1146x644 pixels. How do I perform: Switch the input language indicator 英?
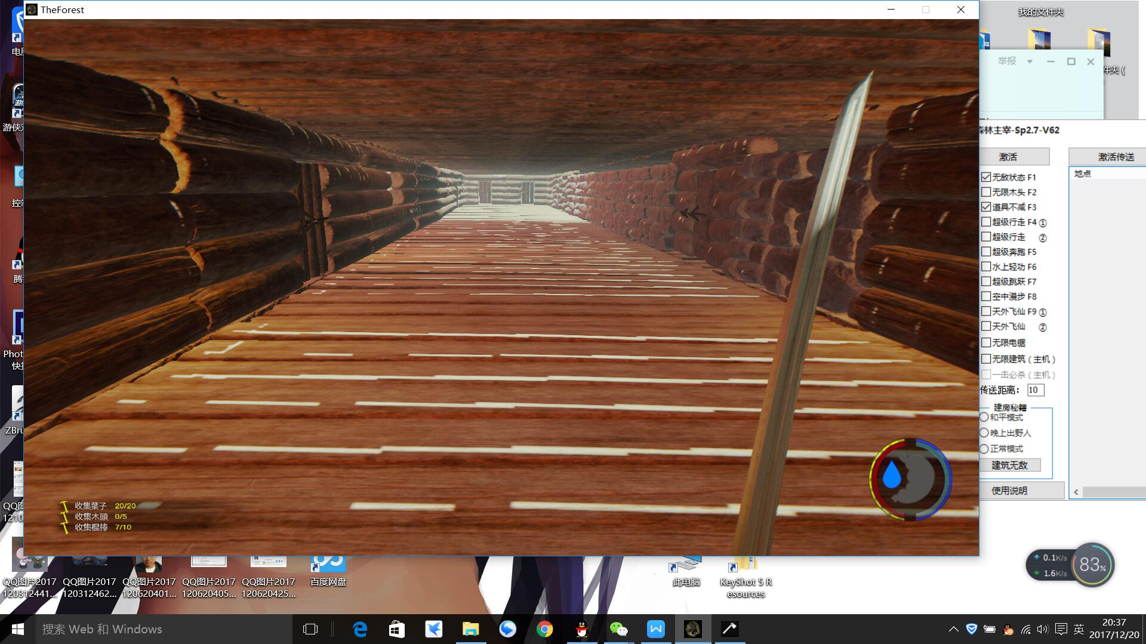[1079, 629]
